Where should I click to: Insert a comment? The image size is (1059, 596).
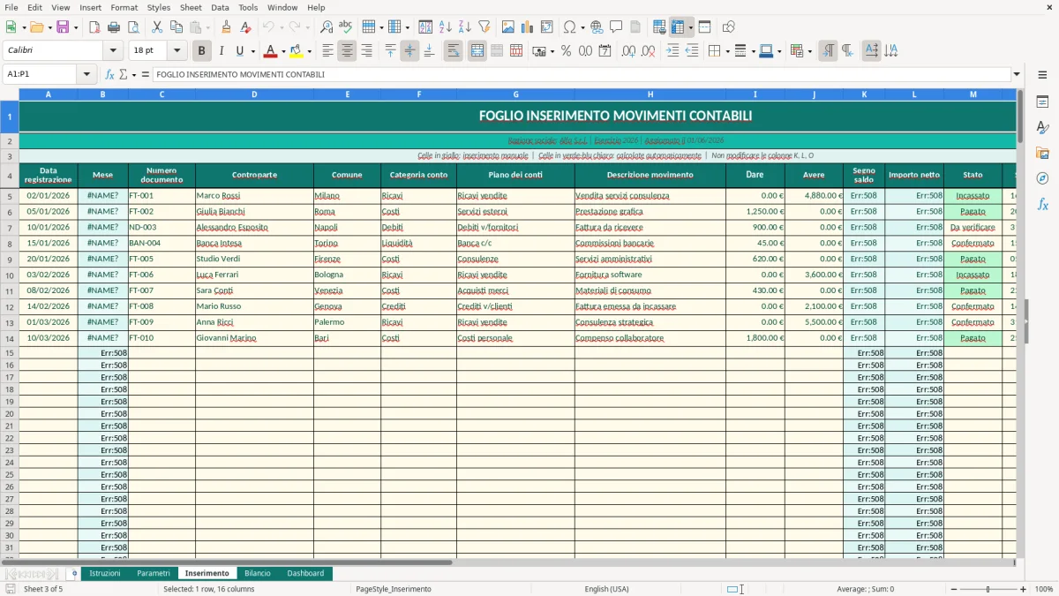[x=616, y=27]
